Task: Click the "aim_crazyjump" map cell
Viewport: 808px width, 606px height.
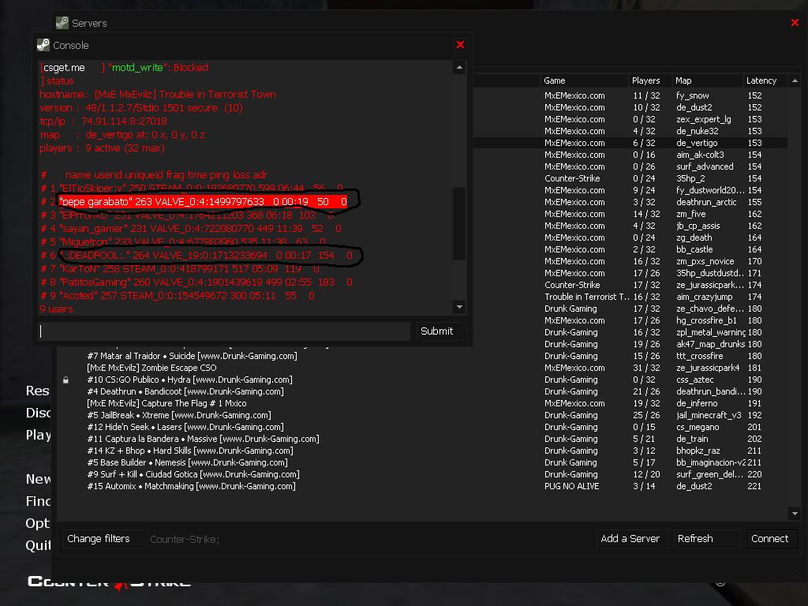Action: (704, 297)
